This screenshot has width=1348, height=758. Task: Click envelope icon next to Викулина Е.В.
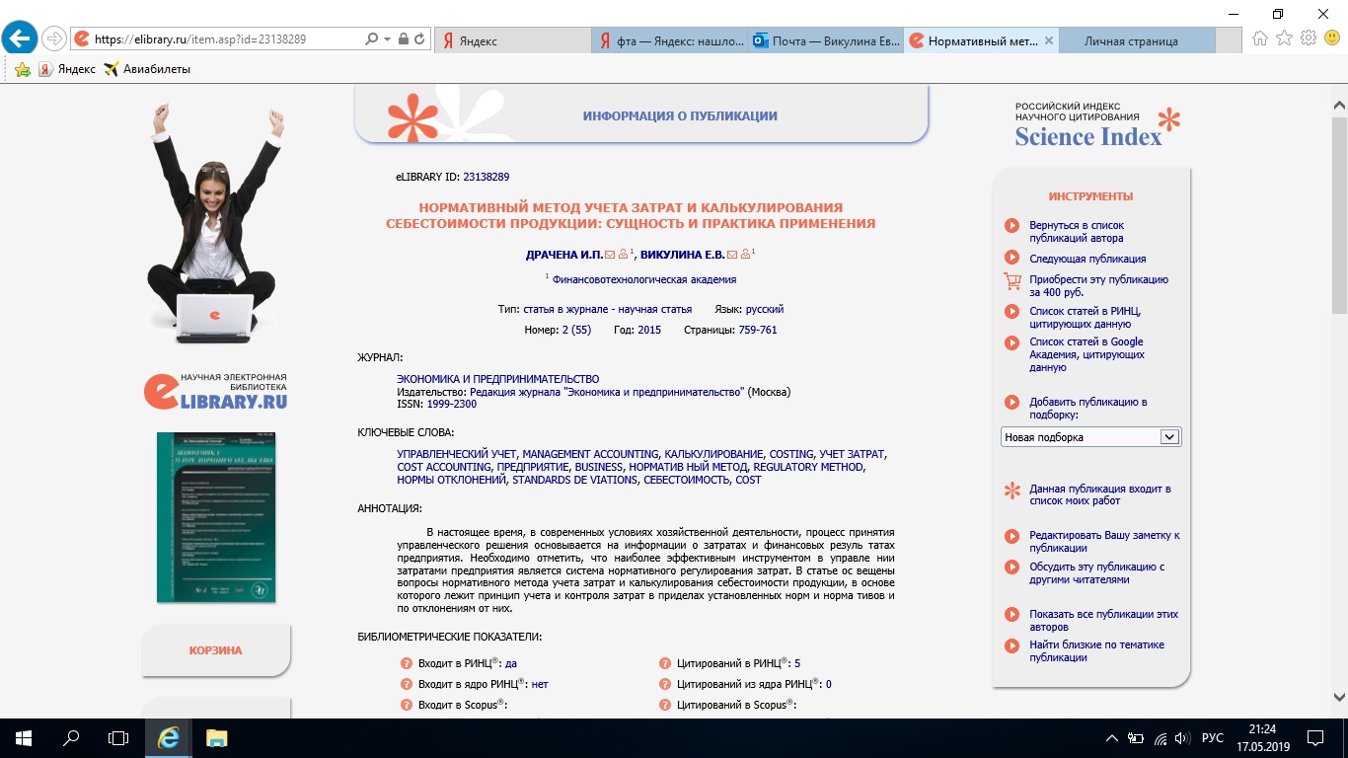point(732,255)
